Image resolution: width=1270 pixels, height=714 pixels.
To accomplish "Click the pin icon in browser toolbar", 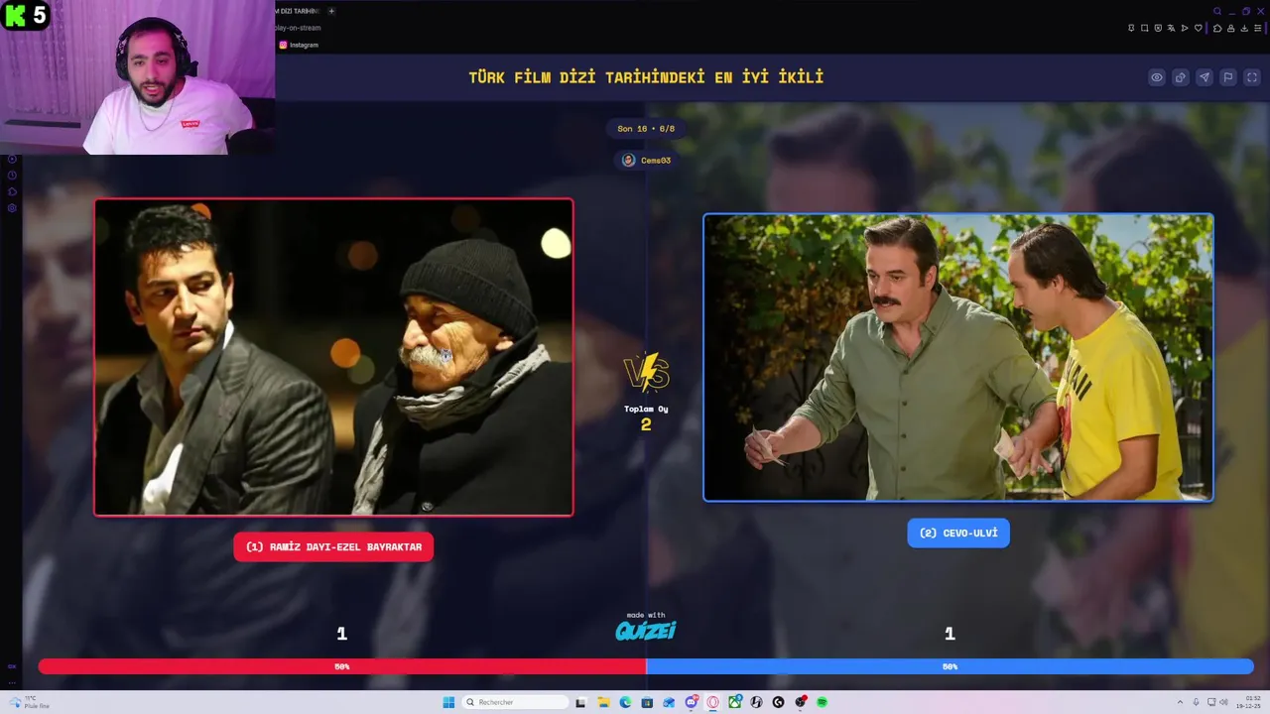I will pyautogui.click(x=1131, y=28).
